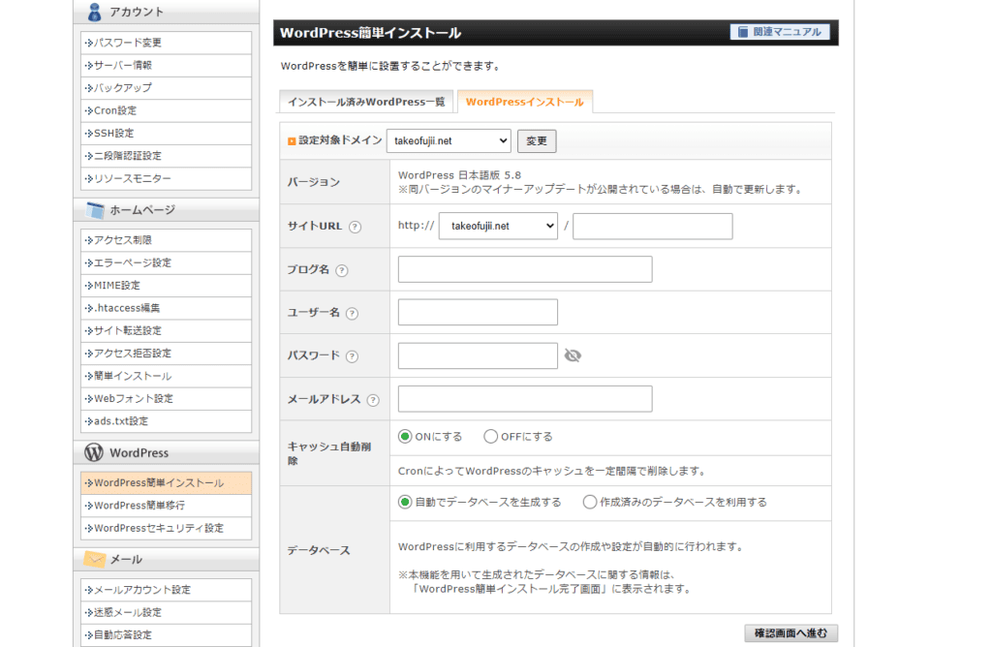Open アクセス拒否設定 in sidebar
The width and height of the screenshot is (992, 647).
point(166,353)
